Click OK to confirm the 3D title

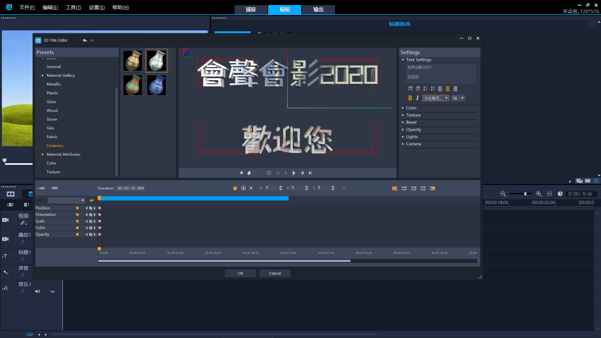click(x=241, y=273)
